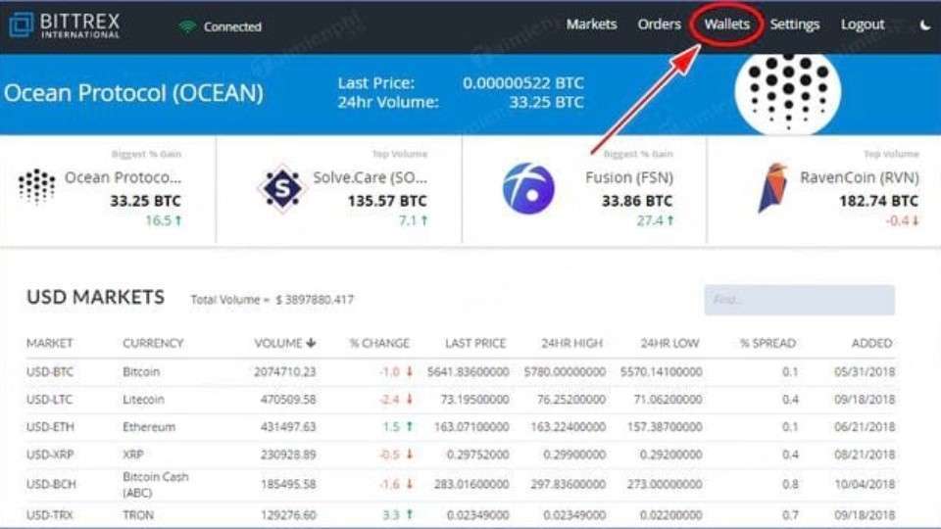Screen dimensions: 941x529
Task: Click the green Connected wifi status icon
Action: coord(187,26)
